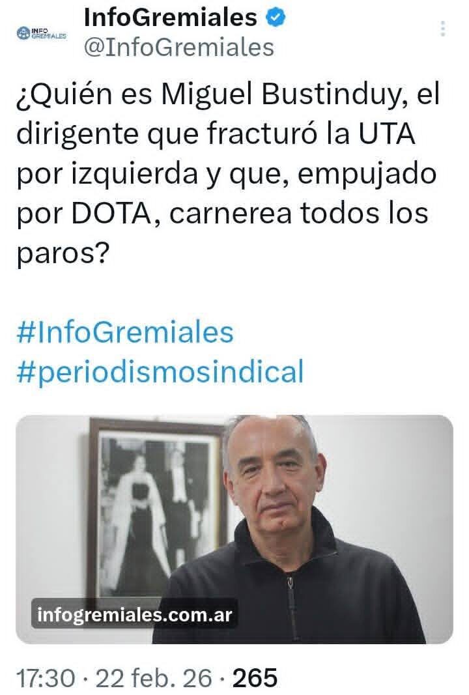Open the InfoGremiales display name
Viewport: 469px width, 695px height.
pyautogui.click(x=171, y=18)
